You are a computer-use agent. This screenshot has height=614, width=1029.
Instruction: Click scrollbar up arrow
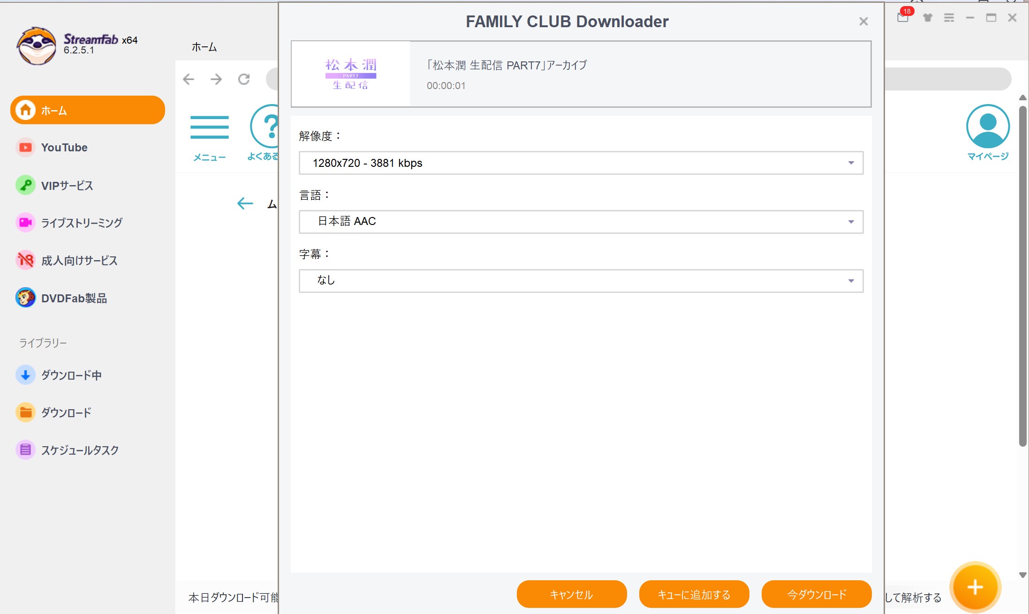[1023, 97]
